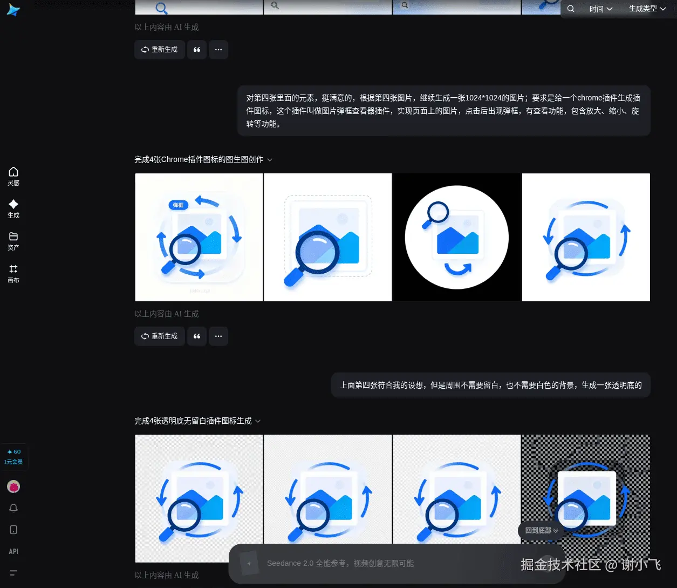The width and height of the screenshot is (677, 588).
Task: Click the 重新生成 regenerate button
Action: [x=159, y=336]
